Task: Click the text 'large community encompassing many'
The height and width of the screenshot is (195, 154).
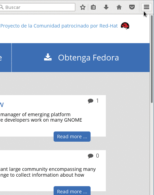Action: (52, 169)
